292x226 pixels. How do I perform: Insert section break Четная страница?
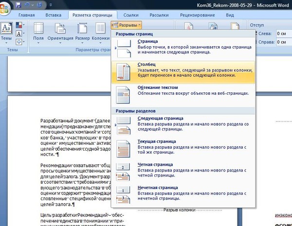(183, 172)
